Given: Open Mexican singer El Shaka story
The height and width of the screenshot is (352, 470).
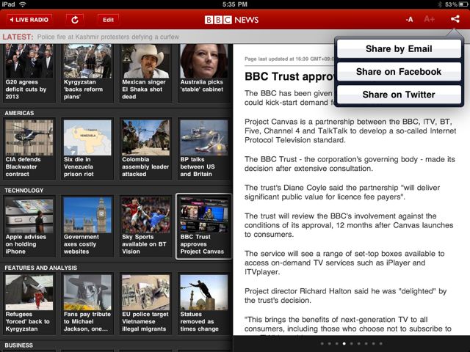Looking at the screenshot, I should (x=145, y=72).
